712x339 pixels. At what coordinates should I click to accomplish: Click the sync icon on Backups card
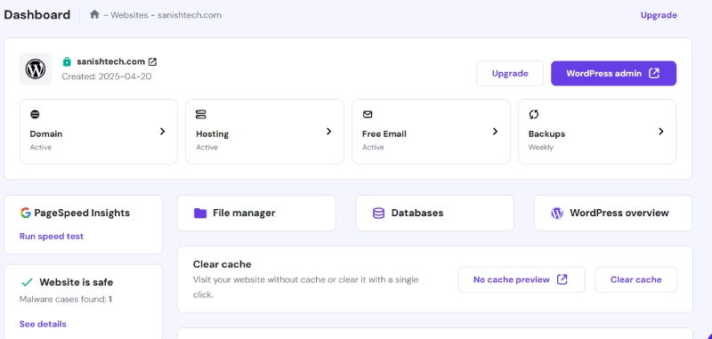coord(533,115)
